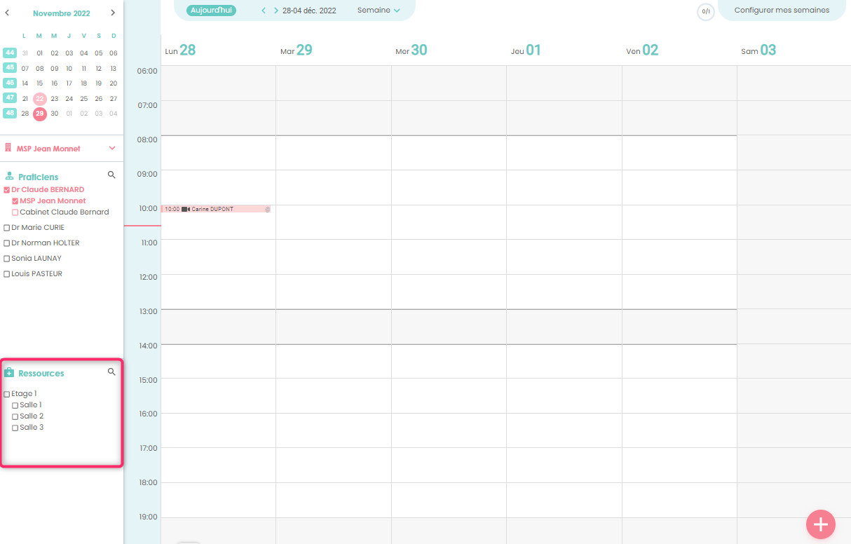The image size is (851, 544).
Task: Select week 47 in mini calendar
Action: point(10,98)
